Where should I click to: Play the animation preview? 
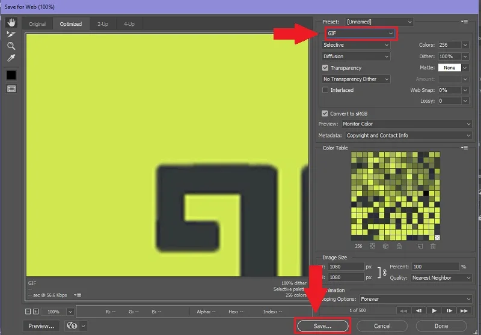pyautogui.click(x=434, y=310)
